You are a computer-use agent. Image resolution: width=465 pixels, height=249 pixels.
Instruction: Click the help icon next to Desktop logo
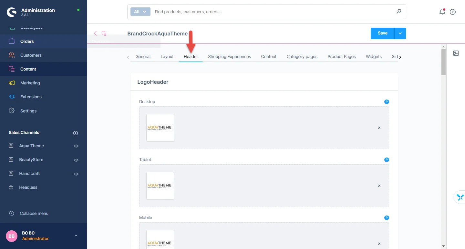(387, 102)
